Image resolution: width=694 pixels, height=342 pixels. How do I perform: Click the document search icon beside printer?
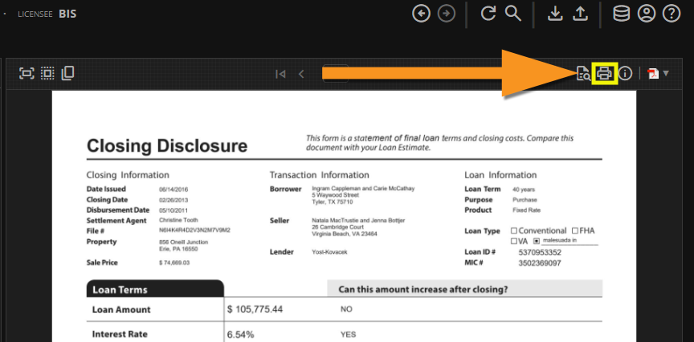583,73
